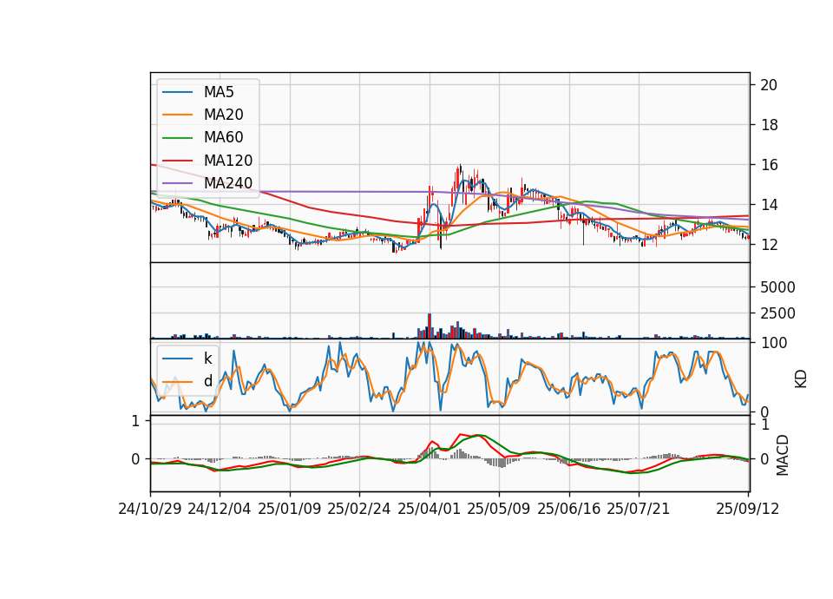Image resolution: width=833 pixels, height=599 pixels.
Task: Click the volume axis value 5000
Action: pyautogui.click(x=777, y=287)
